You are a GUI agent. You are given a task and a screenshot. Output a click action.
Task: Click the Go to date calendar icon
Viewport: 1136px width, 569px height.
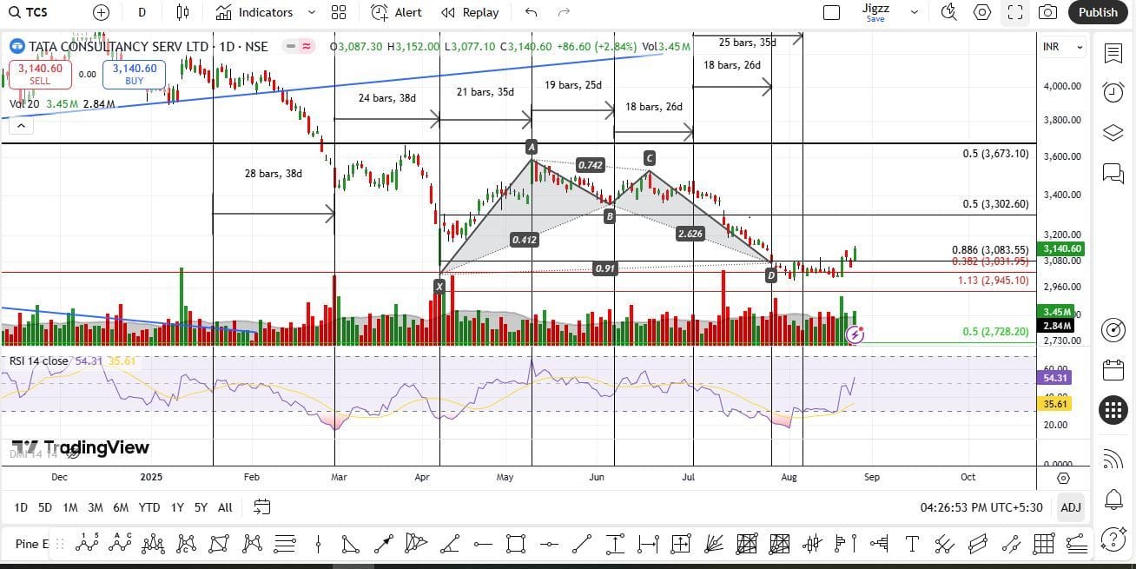261,506
